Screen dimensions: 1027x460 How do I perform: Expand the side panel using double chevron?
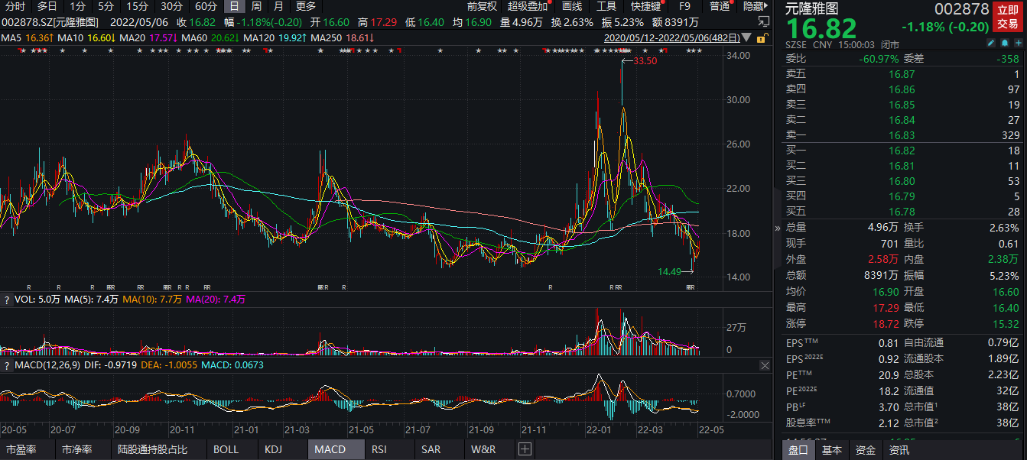tap(778, 228)
